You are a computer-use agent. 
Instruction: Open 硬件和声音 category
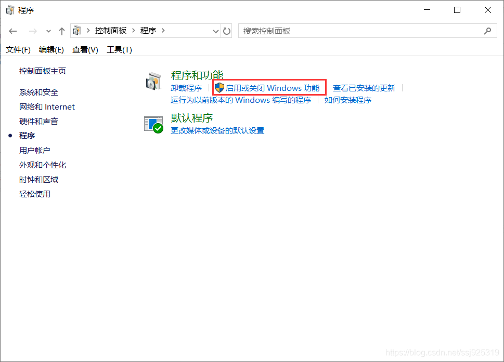click(38, 122)
